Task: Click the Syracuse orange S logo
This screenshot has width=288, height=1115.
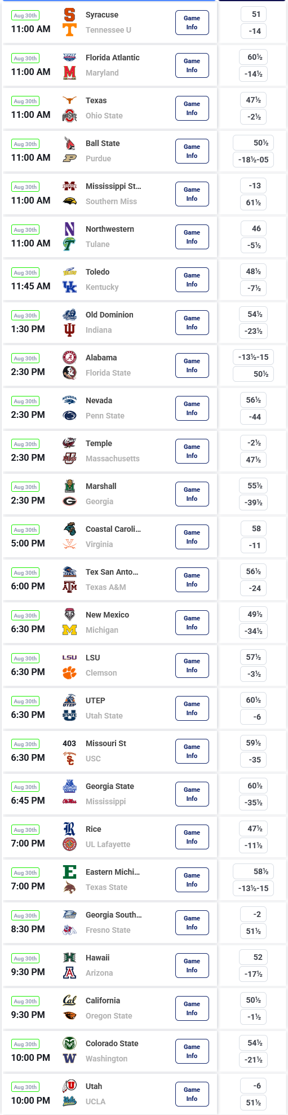Action: click(x=69, y=15)
